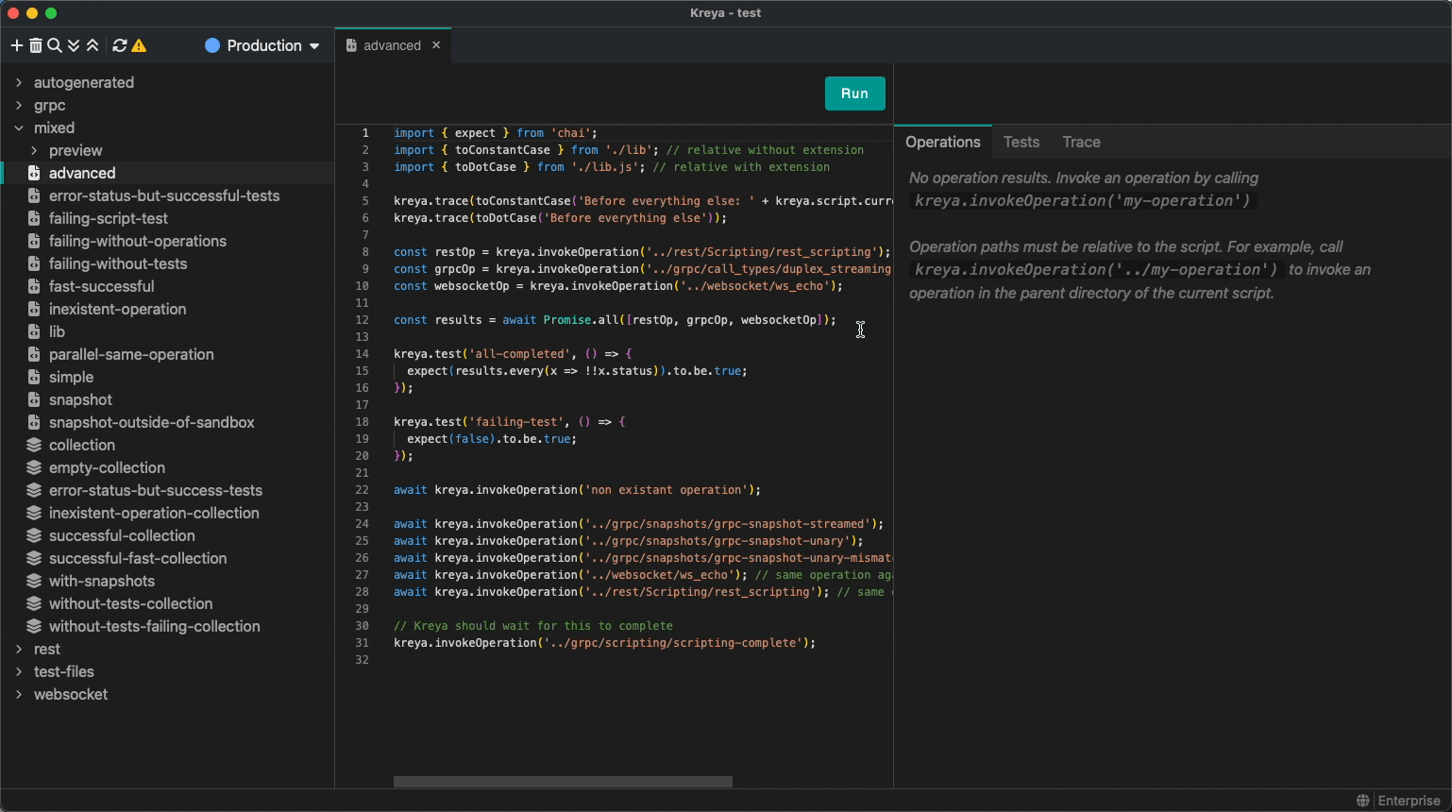This screenshot has width=1452, height=812.
Task: Collapse the mixed folder
Action: coord(19,127)
